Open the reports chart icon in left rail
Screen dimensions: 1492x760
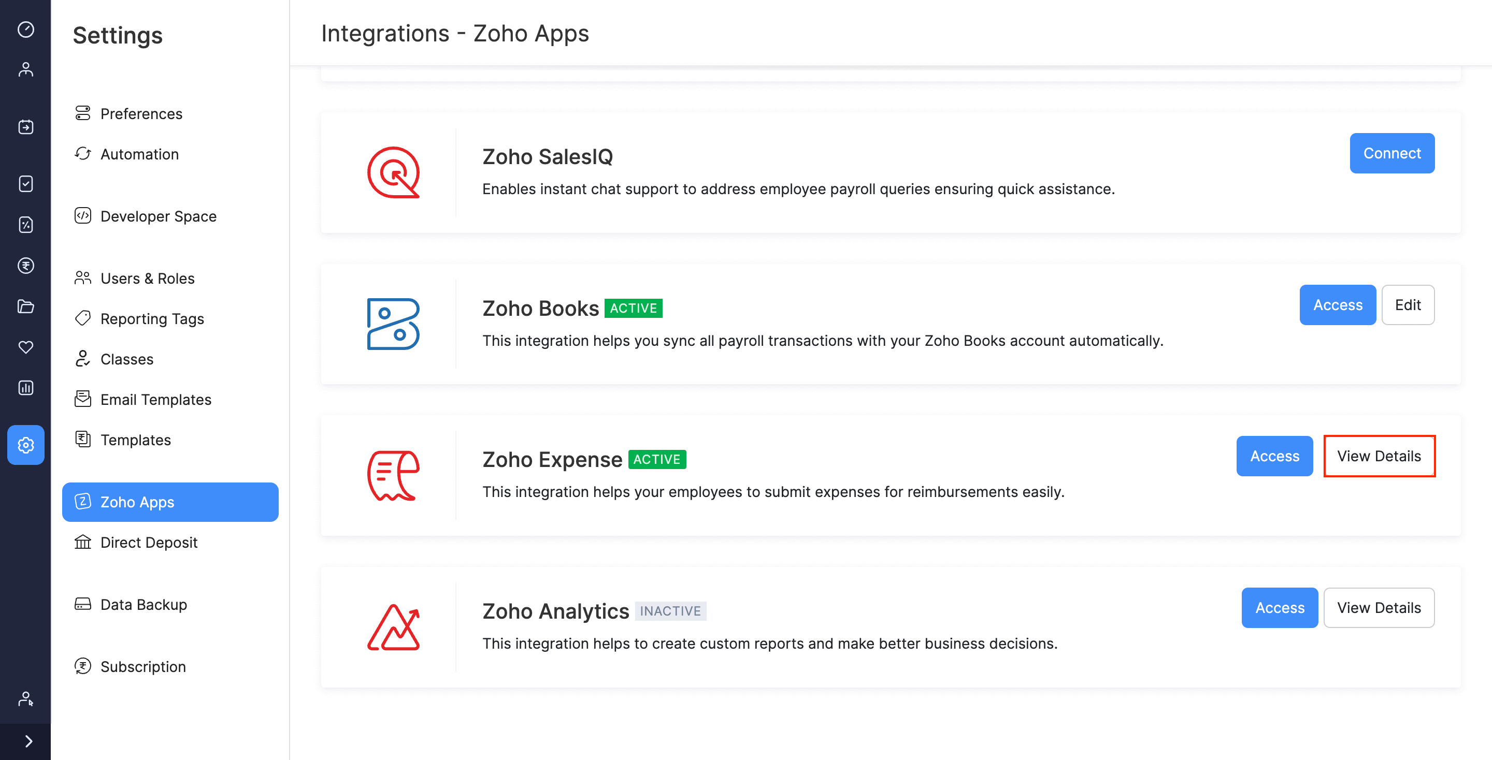25,387
